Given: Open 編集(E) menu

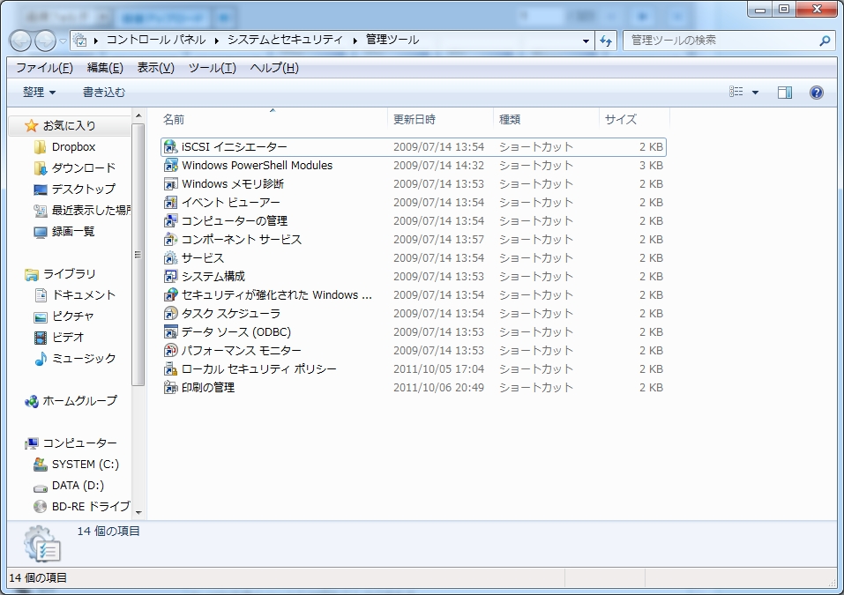Looking at the screenshot, I should [x=105, y=68].
